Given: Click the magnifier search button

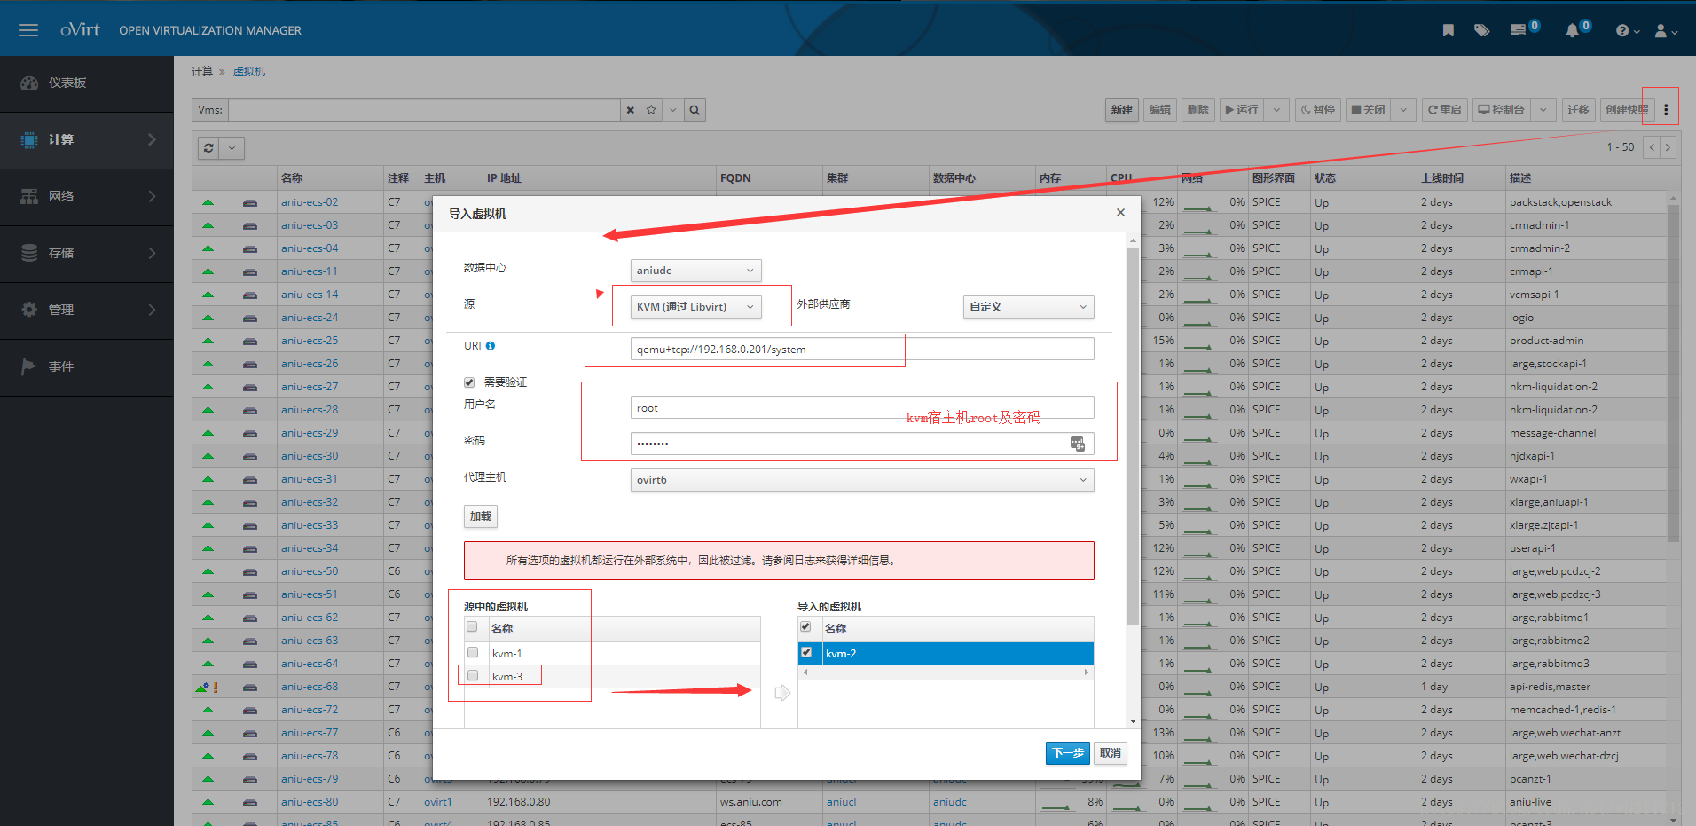Looking at the screenshot, I should tap(695, 110).
